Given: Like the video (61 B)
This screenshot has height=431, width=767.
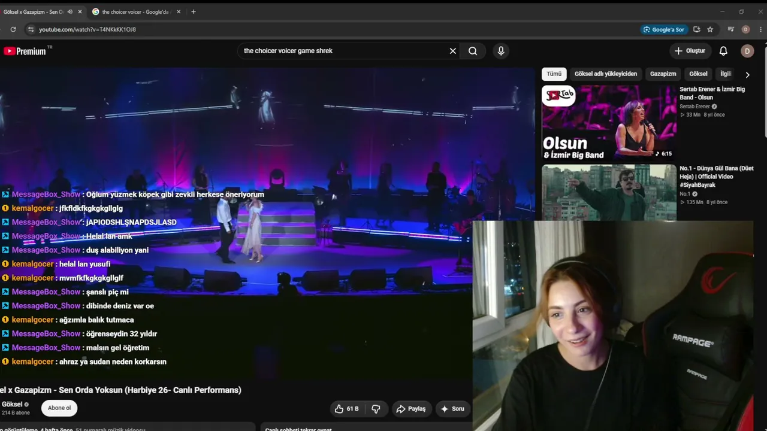Looking at the screenshot, I should [x=347, y=409].
